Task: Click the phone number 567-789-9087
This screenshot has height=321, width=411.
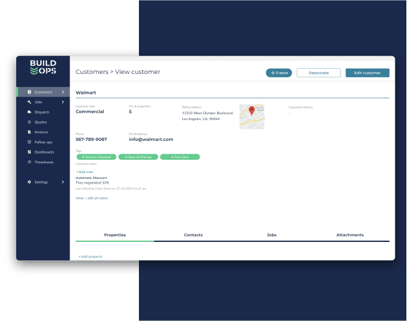Action: pos(91,139)
